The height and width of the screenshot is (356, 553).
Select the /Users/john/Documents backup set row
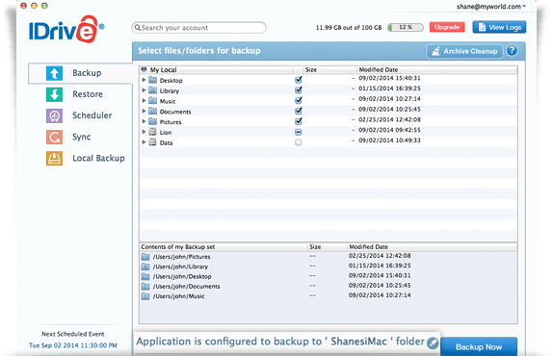[328, 286]
